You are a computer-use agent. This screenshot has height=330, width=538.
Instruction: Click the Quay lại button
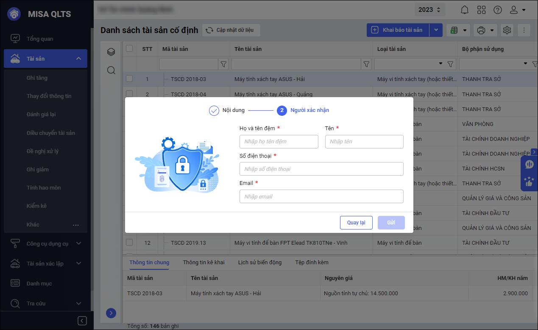356,223
